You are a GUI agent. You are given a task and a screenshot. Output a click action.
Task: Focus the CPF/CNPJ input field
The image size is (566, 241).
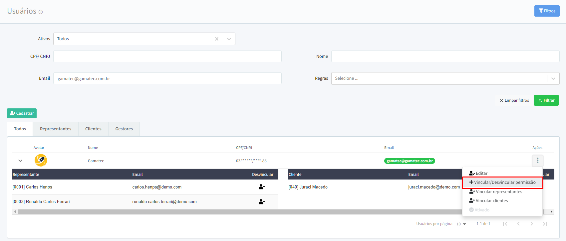(x=167, y=56)
